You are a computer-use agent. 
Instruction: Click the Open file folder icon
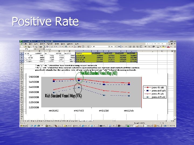tap(26, 47)
